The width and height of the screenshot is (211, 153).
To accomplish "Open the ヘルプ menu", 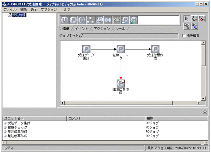I will pyautogui.click(x=66, y=9).
